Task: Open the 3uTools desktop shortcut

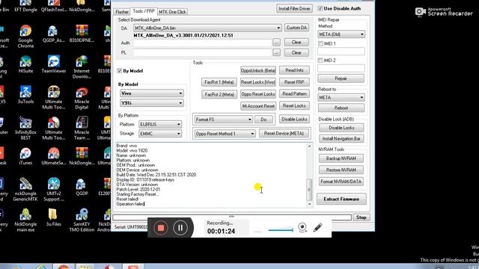Action: tap(25, 95)
